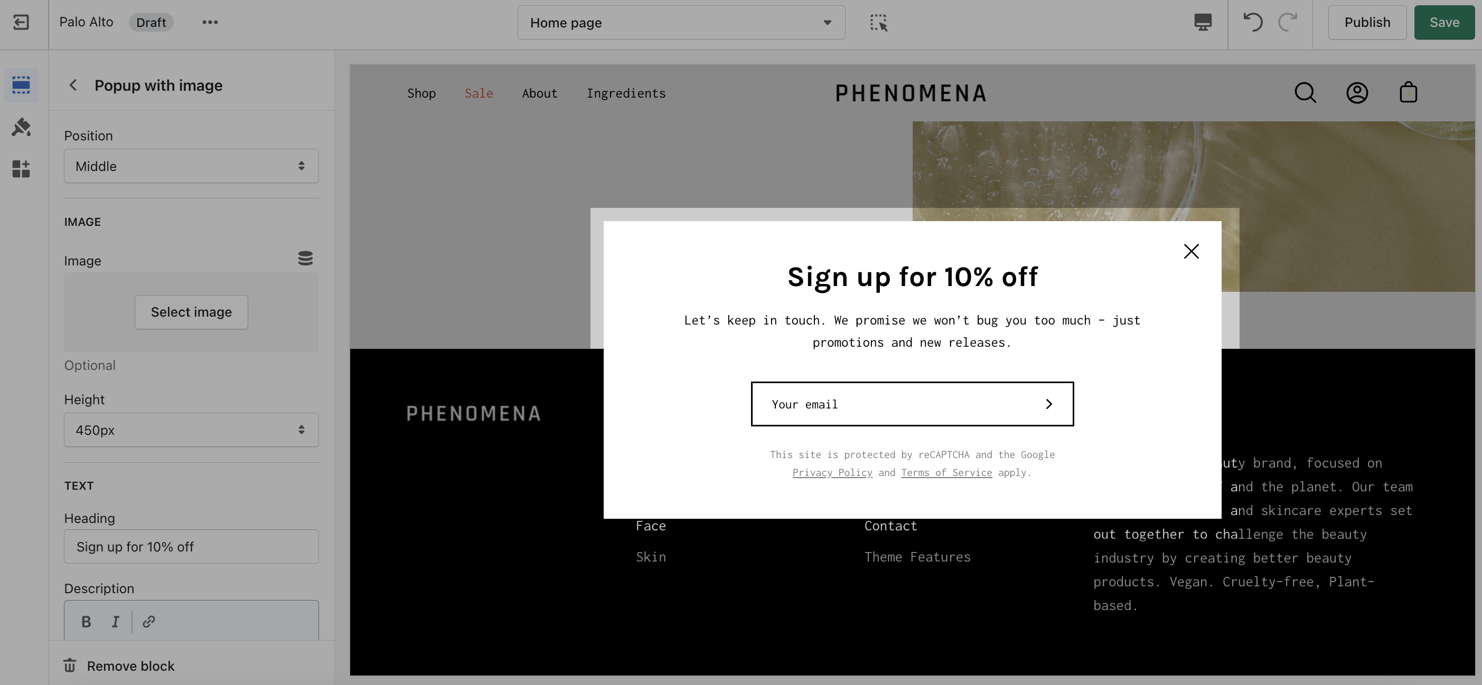Go back from Popup with image
The height and width of the screenshot is (685, 1482).
click(73, 85)
